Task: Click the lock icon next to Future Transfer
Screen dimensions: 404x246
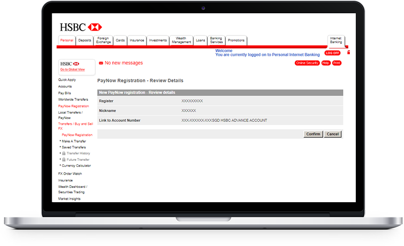Action: pyautogui.click(x=63, y=160)
